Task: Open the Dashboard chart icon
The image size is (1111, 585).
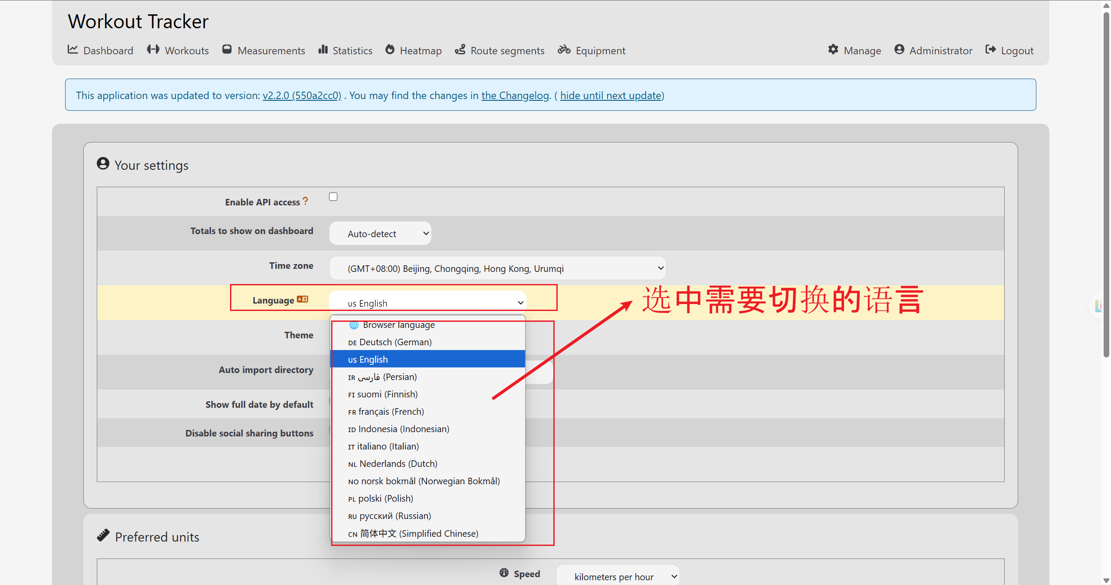Action: click(72, 50)
